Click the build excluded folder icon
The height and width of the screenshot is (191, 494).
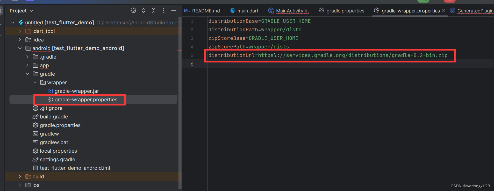(x=28, y=176)
